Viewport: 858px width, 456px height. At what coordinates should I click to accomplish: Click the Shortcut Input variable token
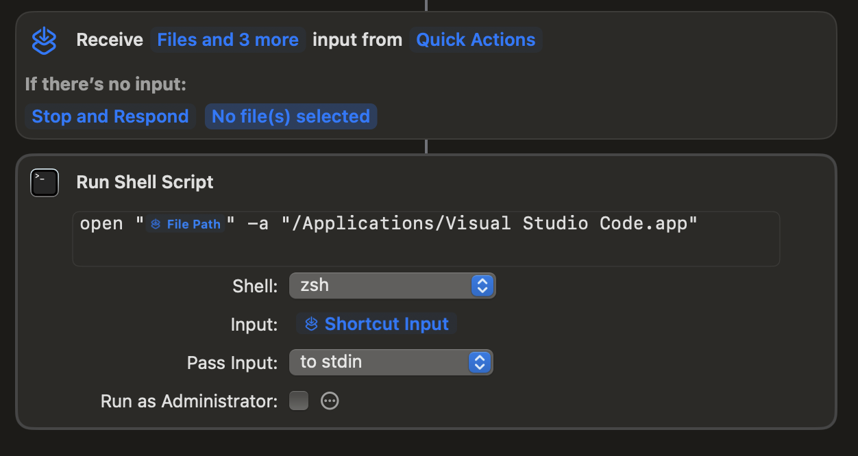tap(376, 323)
